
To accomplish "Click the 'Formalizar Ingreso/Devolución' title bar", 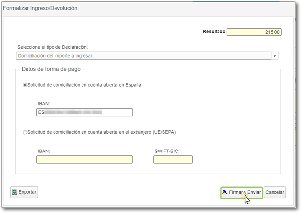I will pos(40,8).
